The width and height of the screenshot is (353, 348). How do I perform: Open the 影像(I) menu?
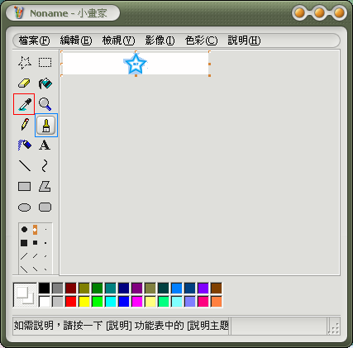coord(160,41)
